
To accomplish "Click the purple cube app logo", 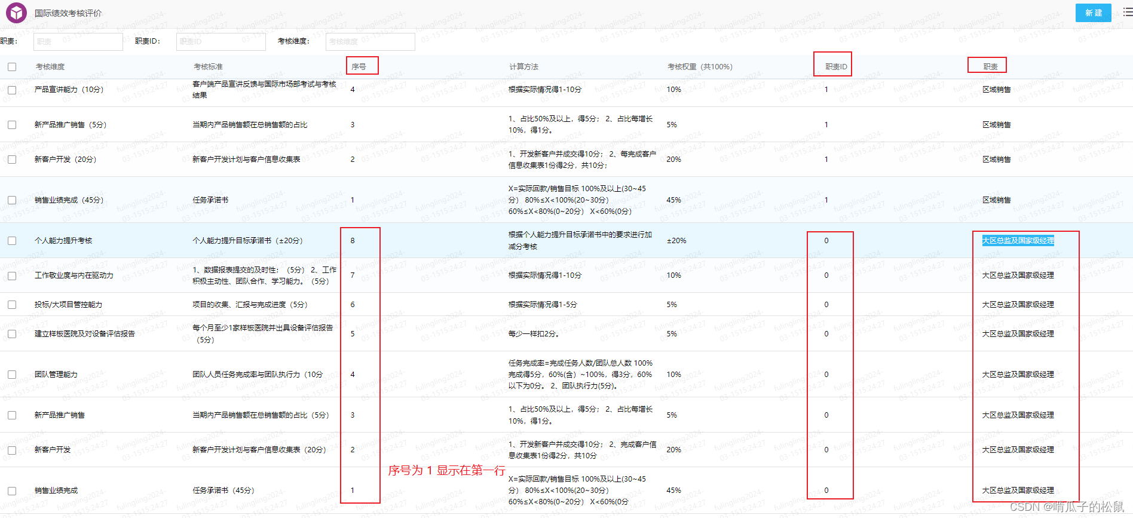I will (17, 13).
